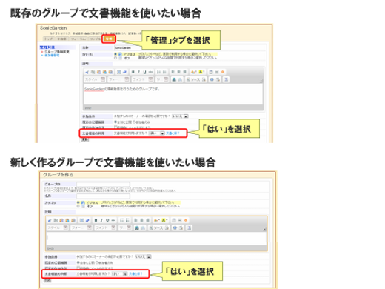Screen dimensions: 385x289
Task: Select オフ category radio in SonicGarden edit form
Action: pos(115,58)
